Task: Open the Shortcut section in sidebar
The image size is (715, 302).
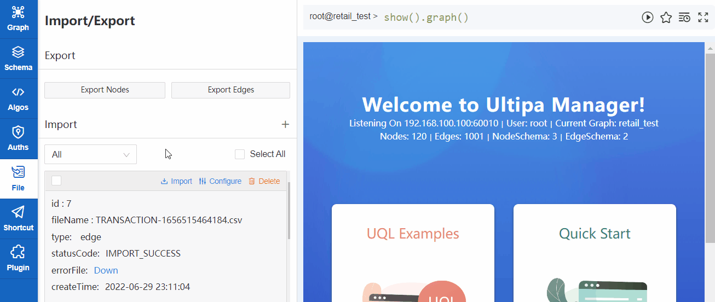Action: click(19, 219)
